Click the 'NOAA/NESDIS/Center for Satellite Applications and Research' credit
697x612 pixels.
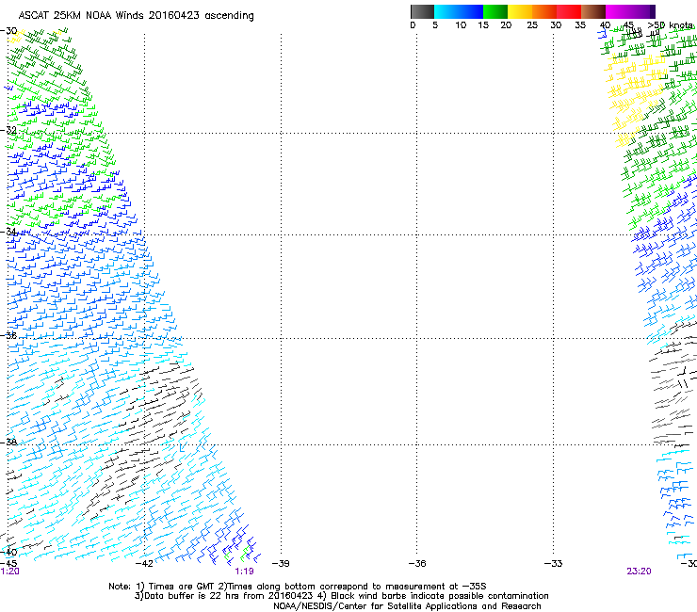[407, 606]
